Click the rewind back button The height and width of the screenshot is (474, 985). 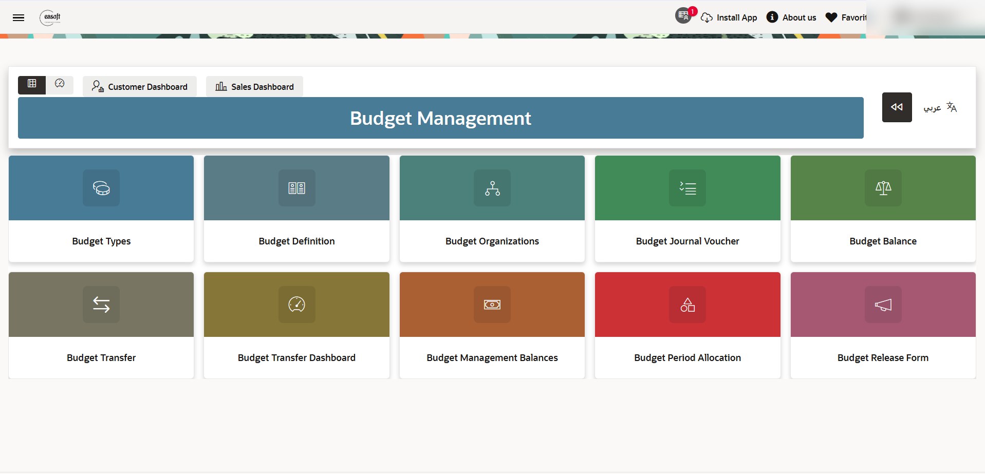pos(897,107)
